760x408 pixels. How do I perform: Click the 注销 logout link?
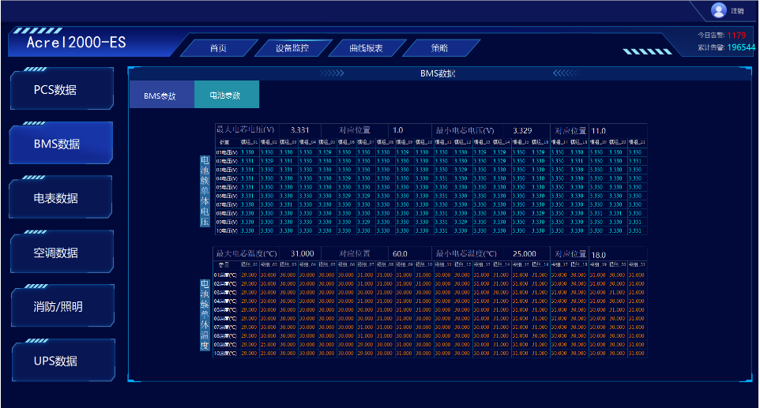pos(737,10)
